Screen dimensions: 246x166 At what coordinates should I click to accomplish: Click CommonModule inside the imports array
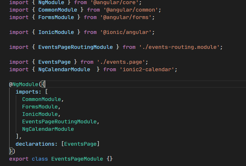[42, 99]
